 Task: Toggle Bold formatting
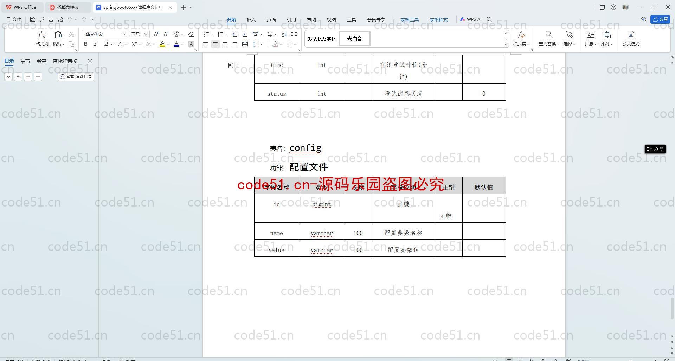click(85, 44)
